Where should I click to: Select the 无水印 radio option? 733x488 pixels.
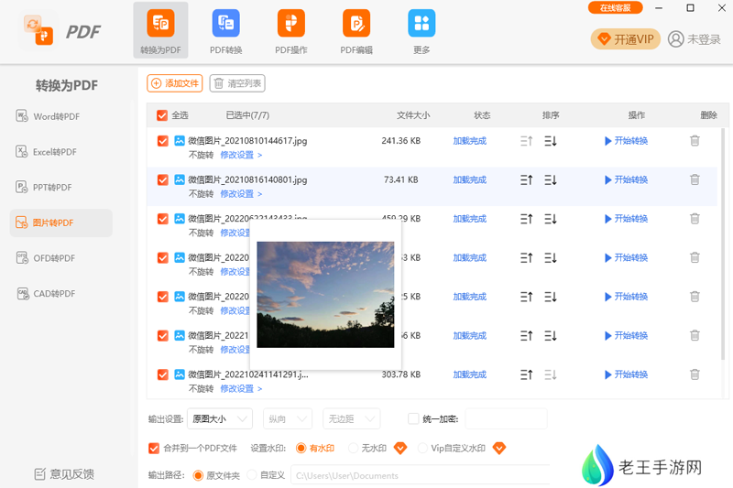[x=354, y=449]
